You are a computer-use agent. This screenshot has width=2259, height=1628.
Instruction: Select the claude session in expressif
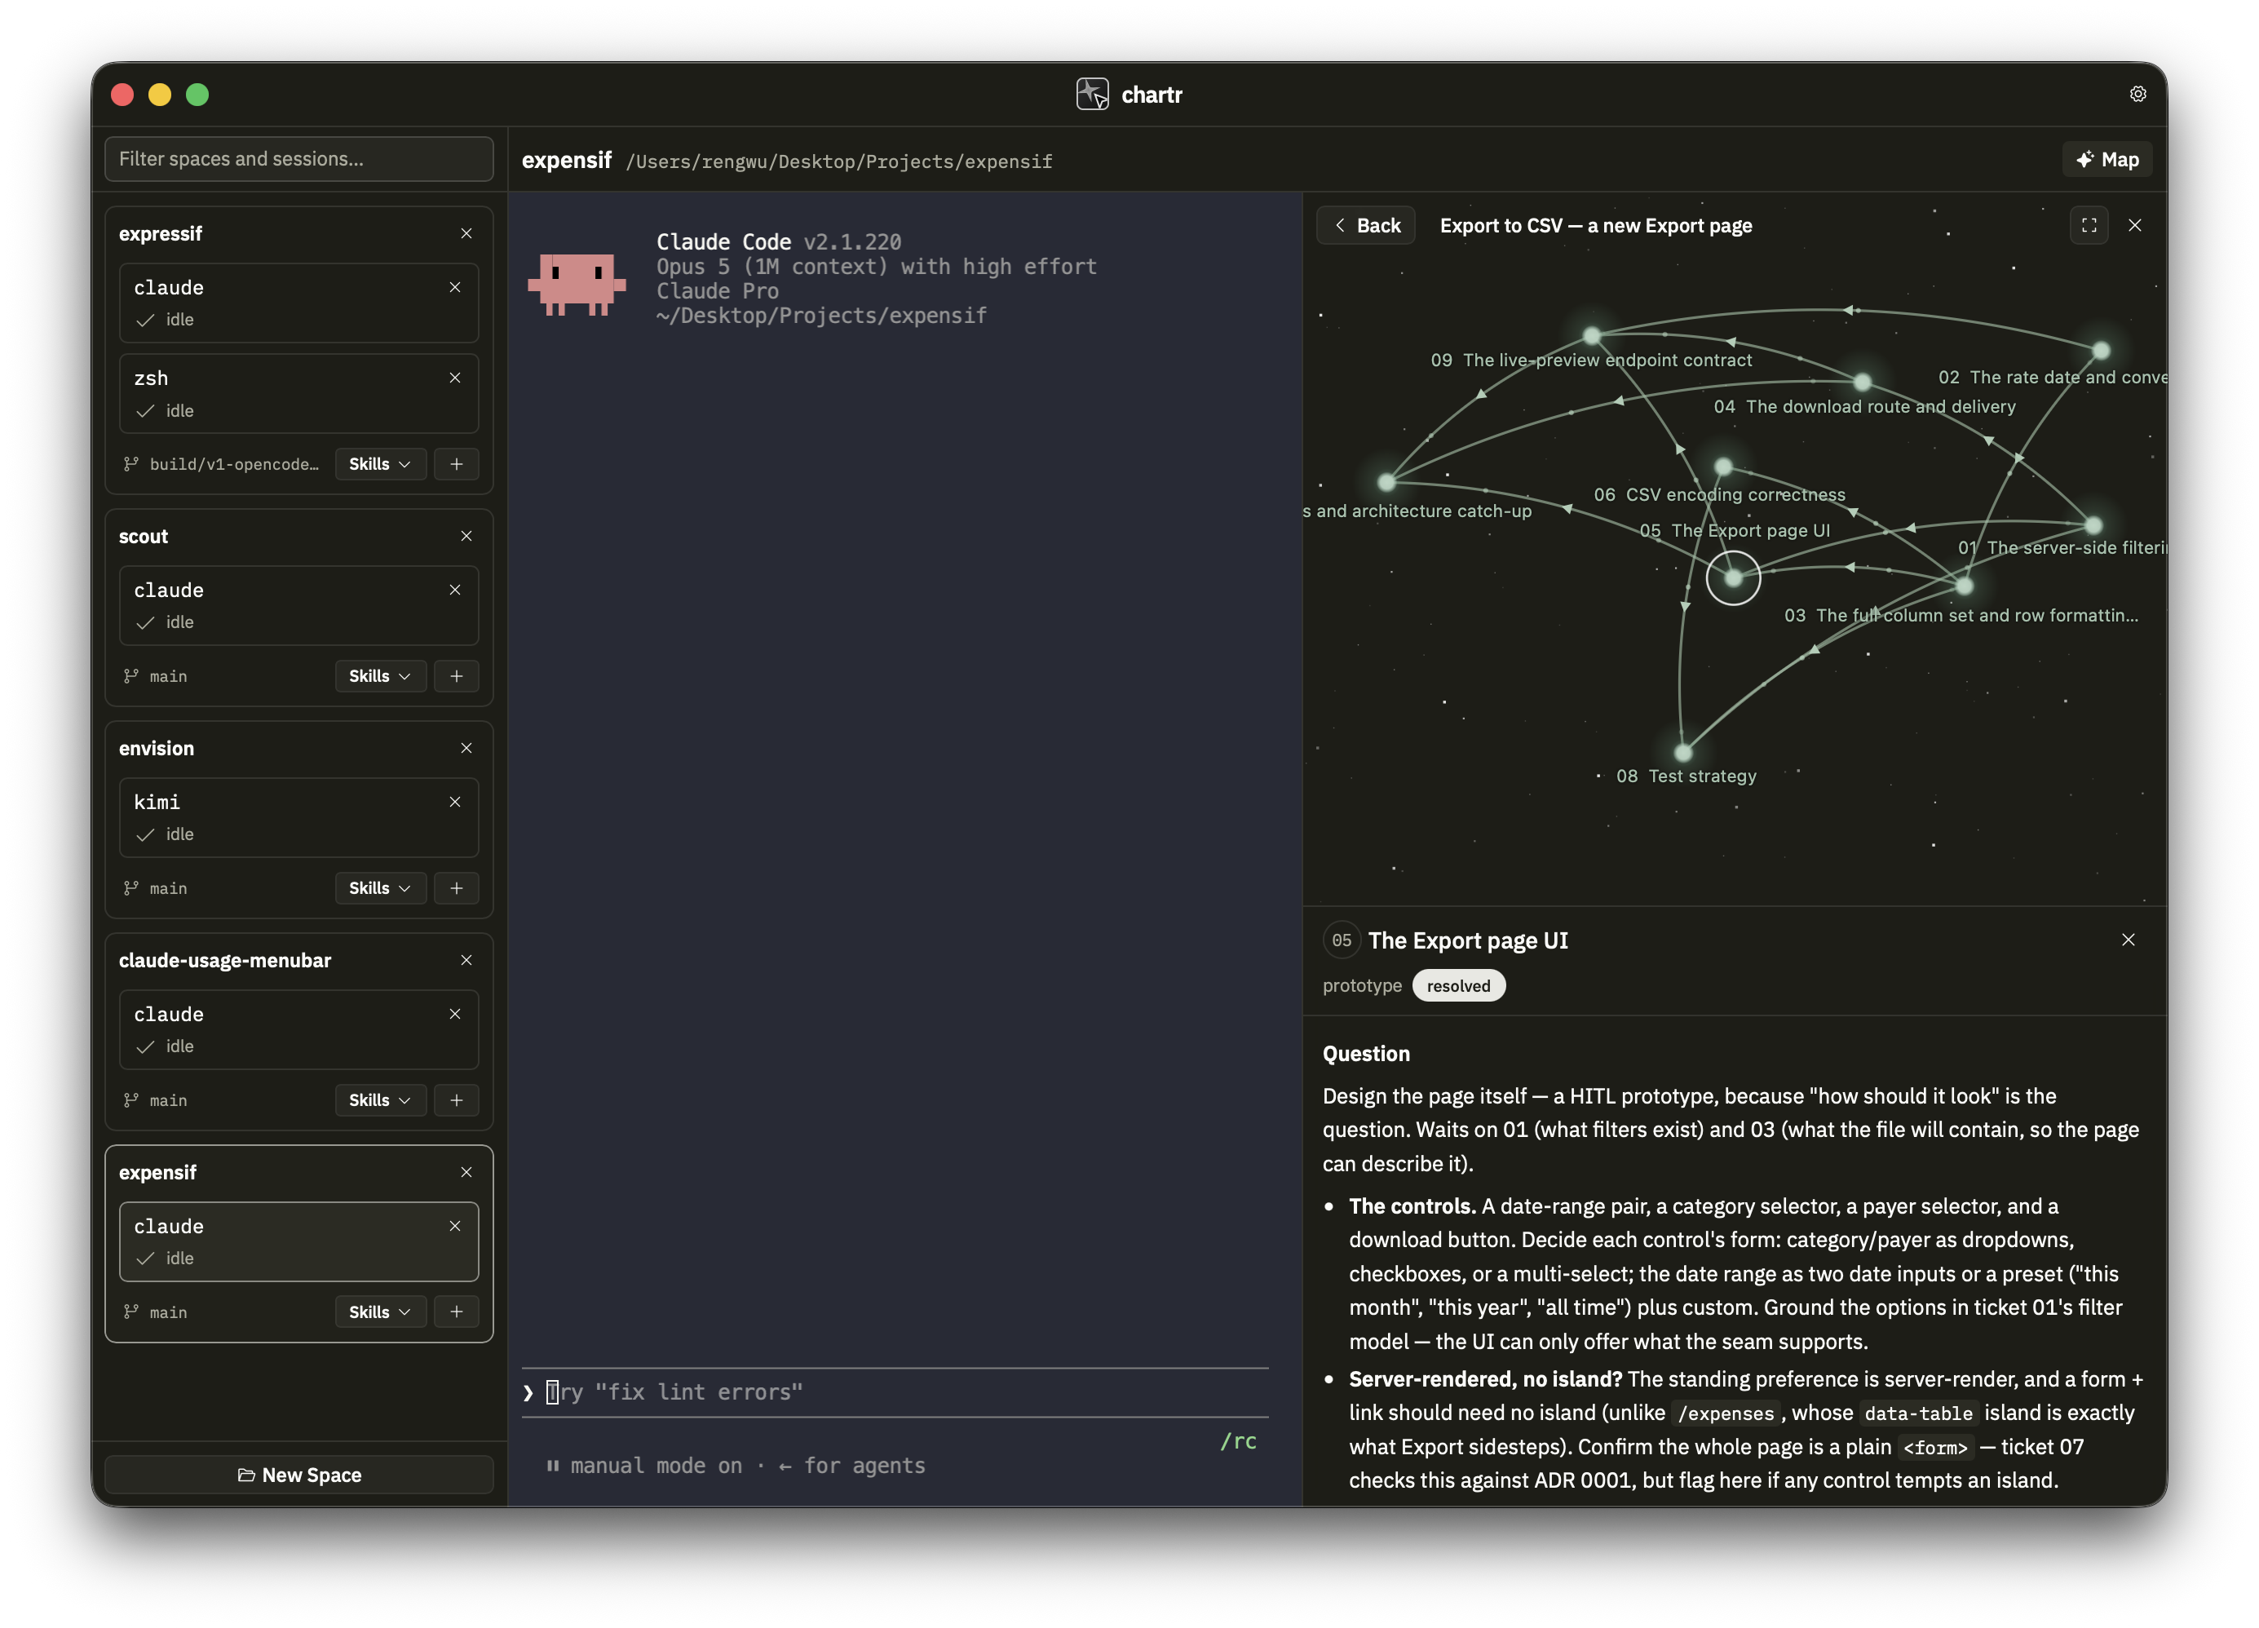(298, 303)
